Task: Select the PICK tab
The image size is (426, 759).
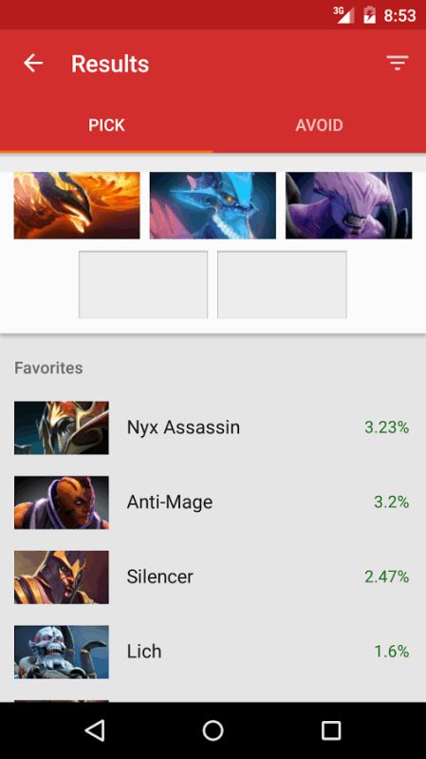Action: [106, 125]
